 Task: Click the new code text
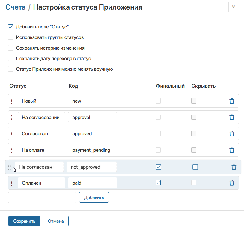tap(76, 101)
